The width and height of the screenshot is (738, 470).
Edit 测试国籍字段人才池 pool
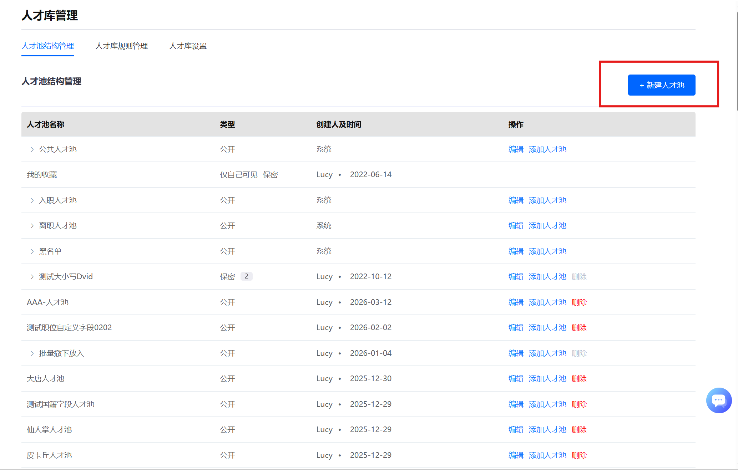[x=516, y=404]
